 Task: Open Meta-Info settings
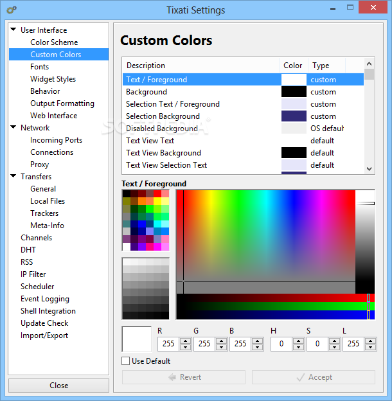pyautogui.click(x=47, y=226)
